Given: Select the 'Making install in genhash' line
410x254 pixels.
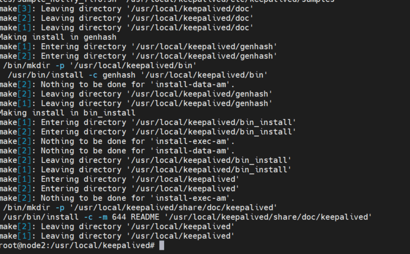Looking at the screenshot, I should [x=58, y=37].
